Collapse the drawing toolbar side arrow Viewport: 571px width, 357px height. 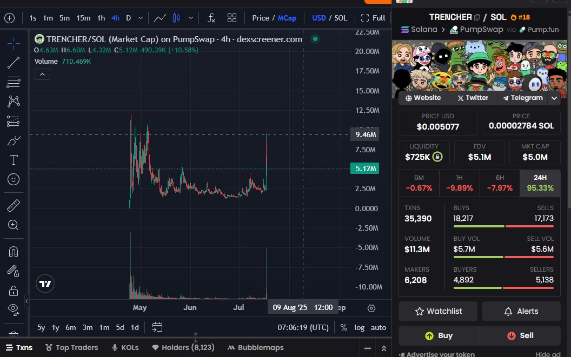tap(26, 301)
